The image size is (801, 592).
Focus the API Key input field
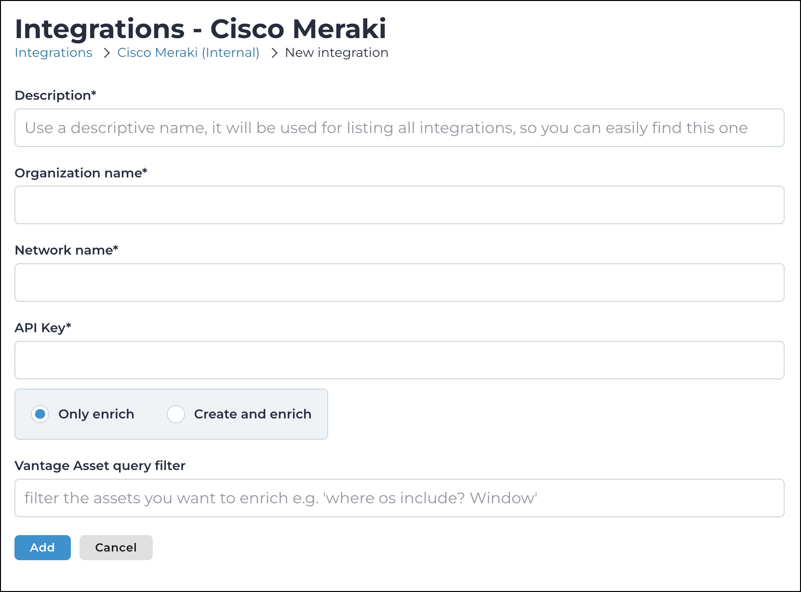point(400,360)
